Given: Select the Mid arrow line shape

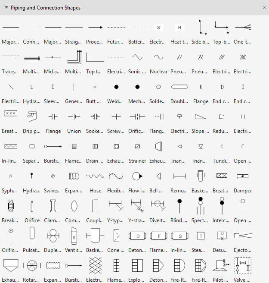Looking at the screenshot, I should pyautogui.click(x=53, y=57).
